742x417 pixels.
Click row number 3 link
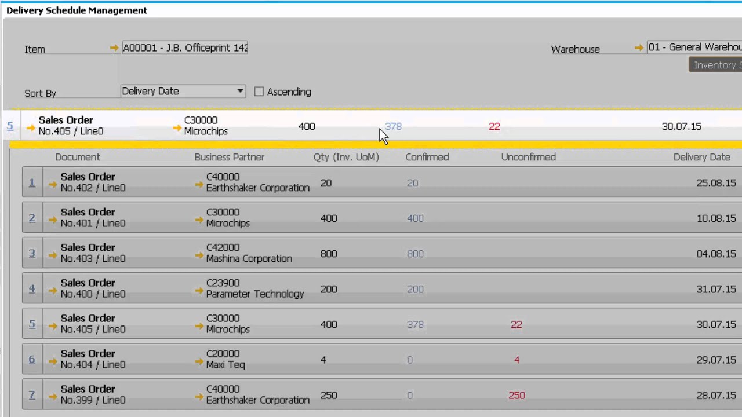pos(32,253)
